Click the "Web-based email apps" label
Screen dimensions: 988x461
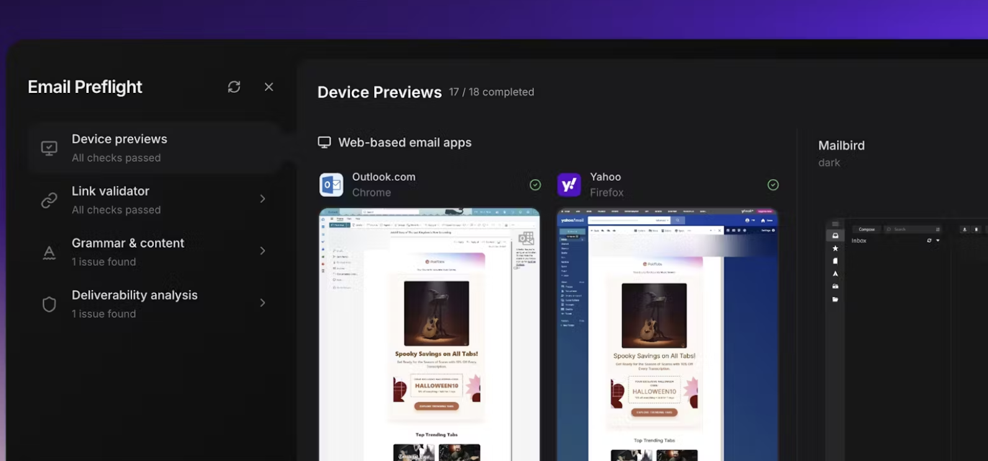pos(405,143)
